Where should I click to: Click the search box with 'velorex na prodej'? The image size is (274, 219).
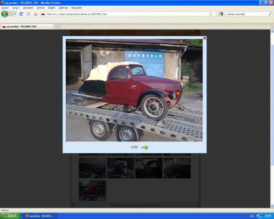pos(247,14)
